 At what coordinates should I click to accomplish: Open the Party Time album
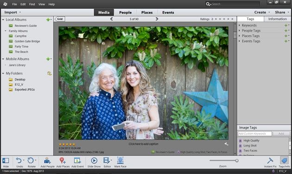21,46
